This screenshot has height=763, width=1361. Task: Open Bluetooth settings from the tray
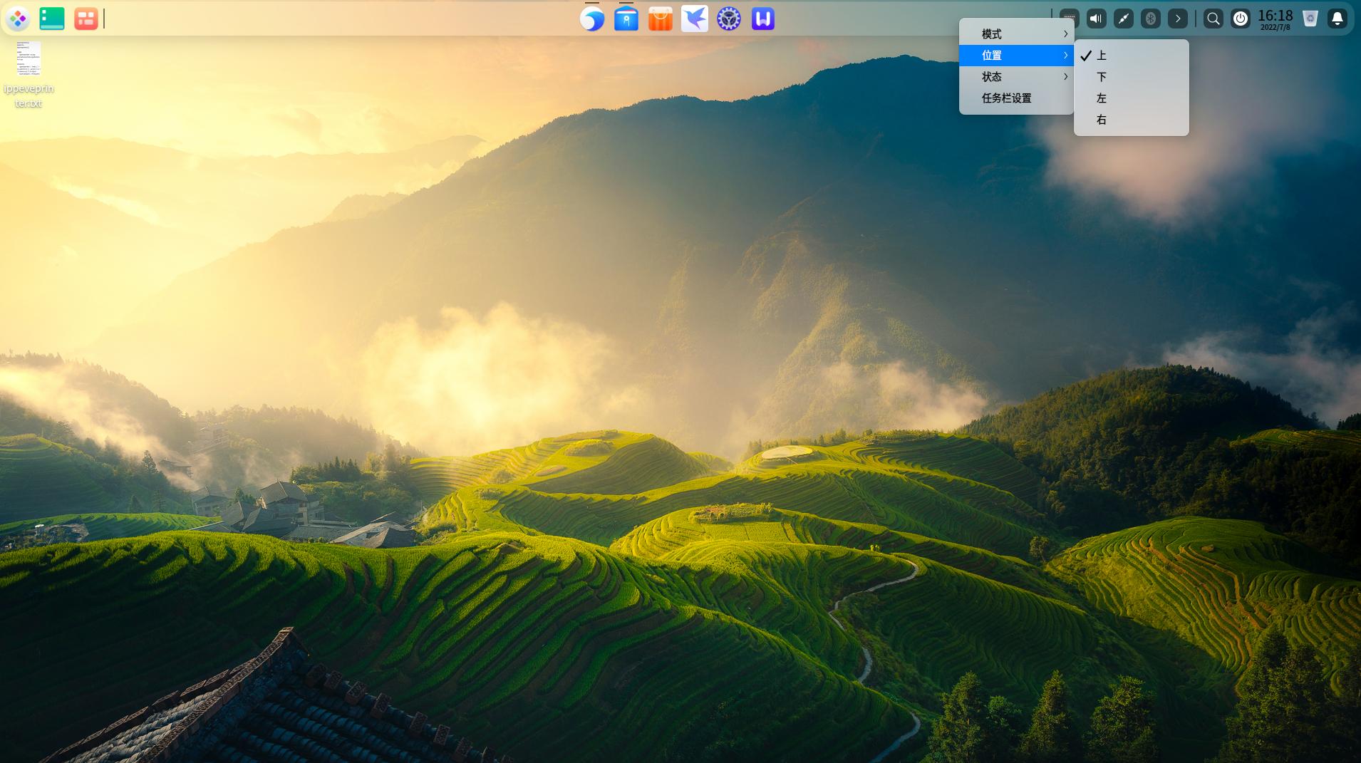tap(1149, 19)
